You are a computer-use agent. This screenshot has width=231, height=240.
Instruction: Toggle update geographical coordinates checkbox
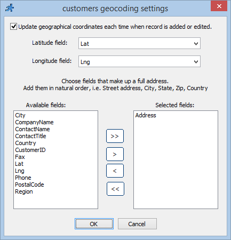click(13, 27)
